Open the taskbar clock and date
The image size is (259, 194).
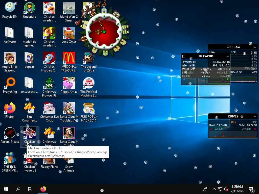pos(237,189)
